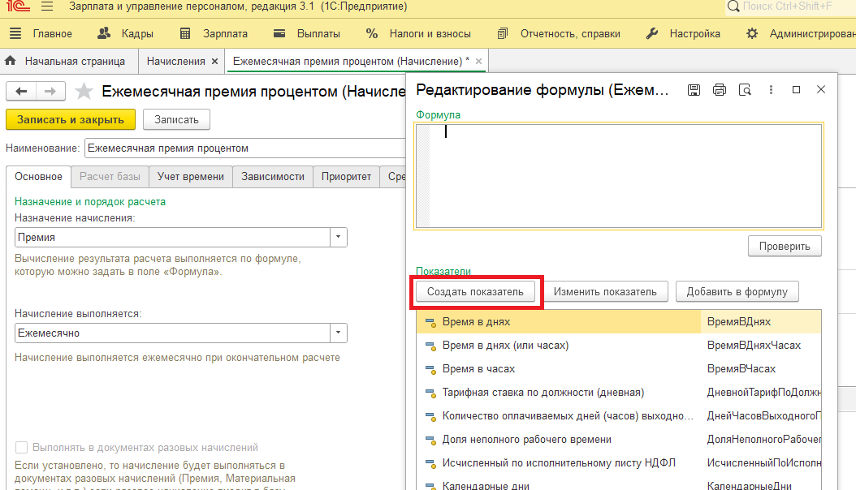
Task: Click indicator icon beside Доля неполного рабочего времени
Action: pos(430,441)
